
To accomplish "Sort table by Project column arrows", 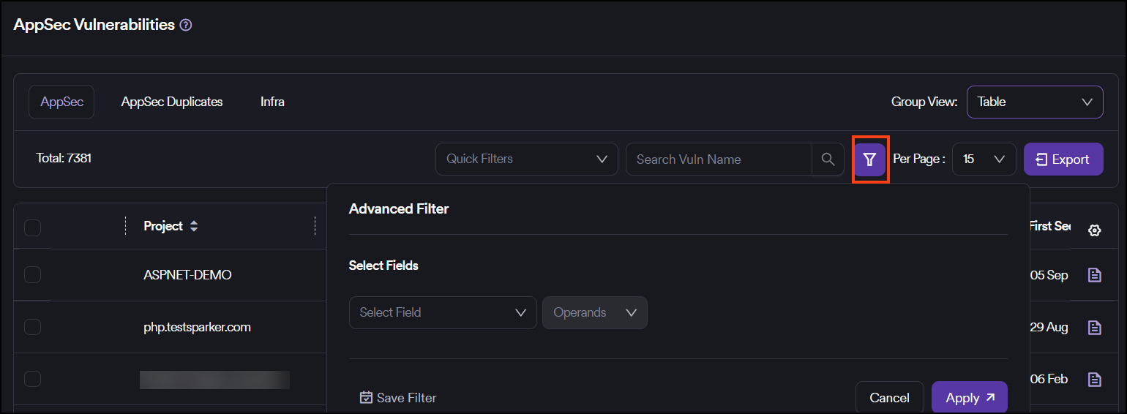I will pyautogui.click(x=194, y=227).
